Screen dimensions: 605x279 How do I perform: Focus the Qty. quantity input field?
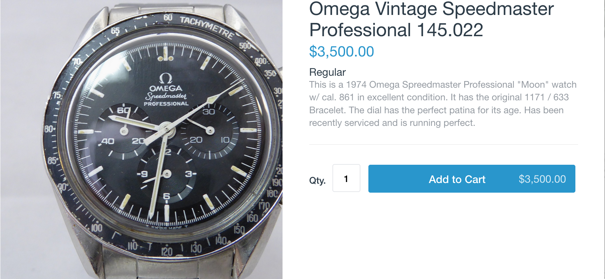(346, 178)
